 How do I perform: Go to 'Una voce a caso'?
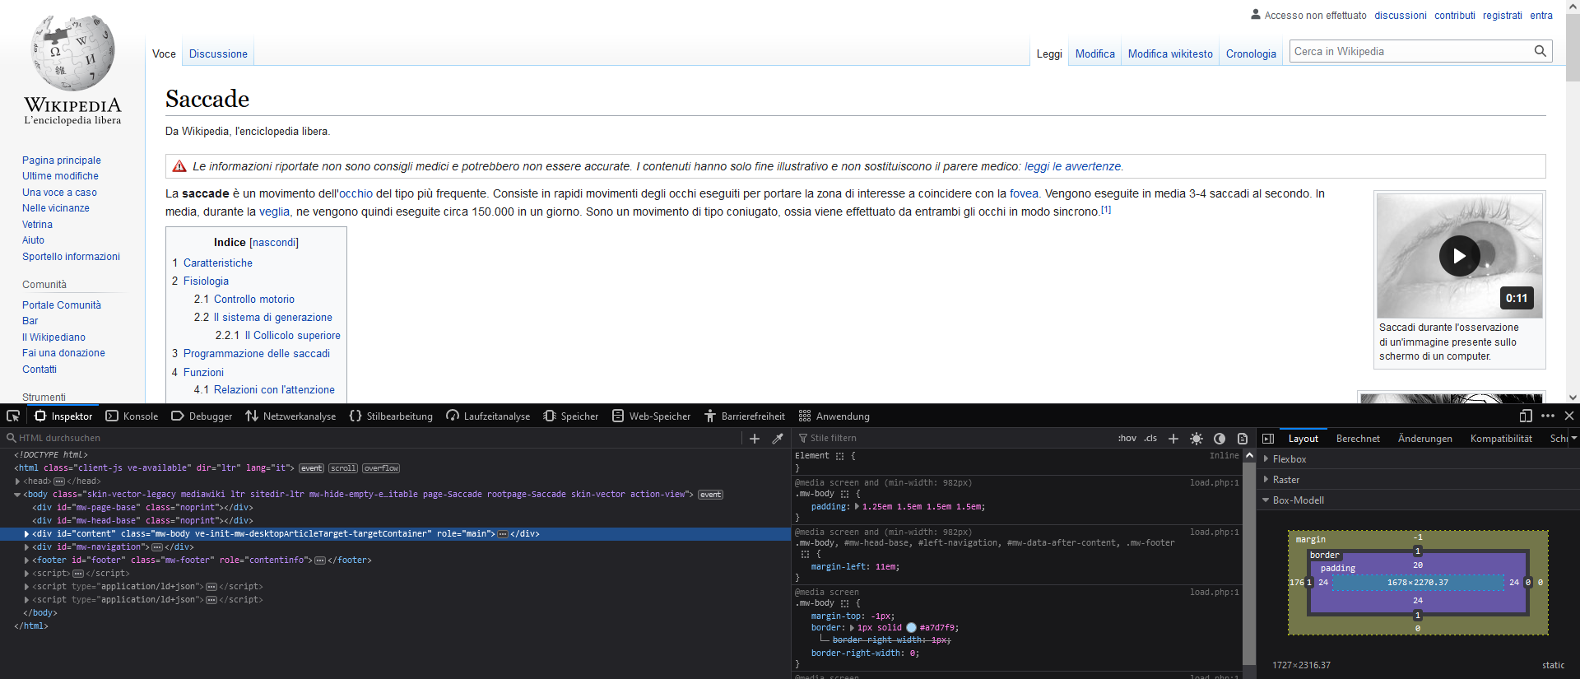59,192
